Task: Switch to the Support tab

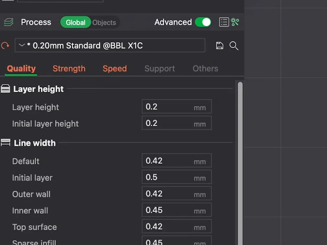Action: (x=160, y=69)
